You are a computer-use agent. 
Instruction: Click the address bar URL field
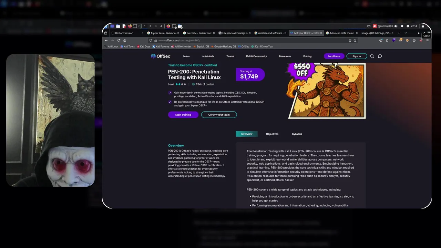tap(253, 40)
